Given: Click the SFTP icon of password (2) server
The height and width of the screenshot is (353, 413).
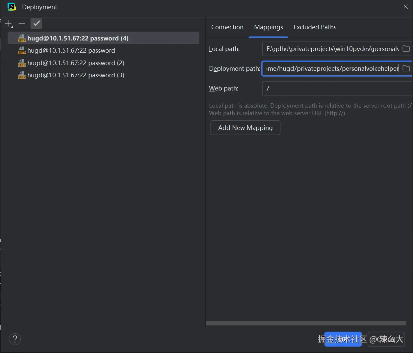Looking at the screenshot, I should (x=22, y=63).
